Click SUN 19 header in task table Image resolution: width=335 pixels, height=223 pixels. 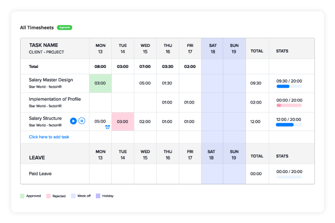coord(234,48)
